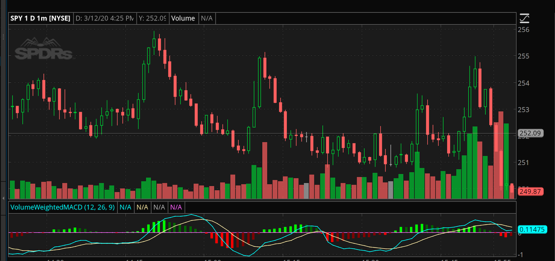The image size is (555, 261).
Task: Click the magenta N/A zero-line value
Action: [x=176, y=207]
